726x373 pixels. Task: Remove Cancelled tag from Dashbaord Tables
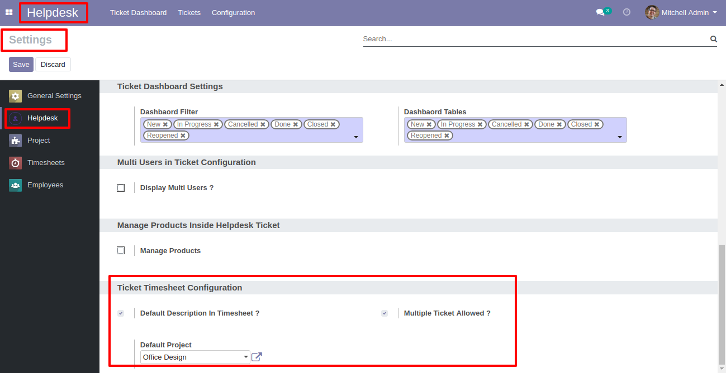point(526,124)
